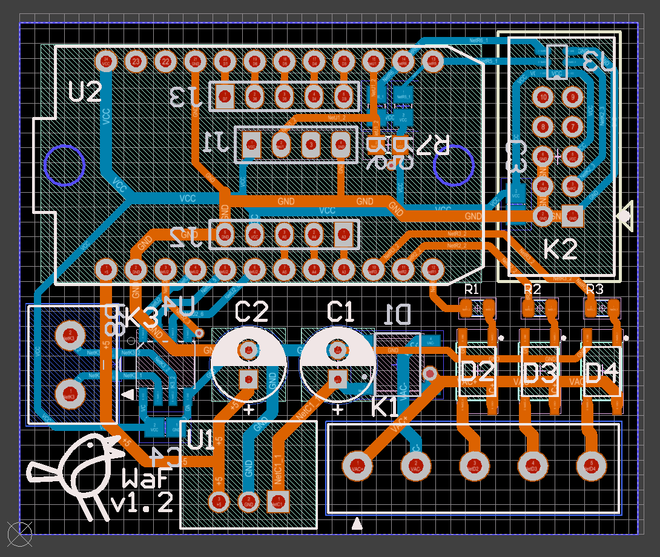This screenshot has height=557, width=660.
Task: Select the U1 regulator designator
Action: [x=200, y=439]
